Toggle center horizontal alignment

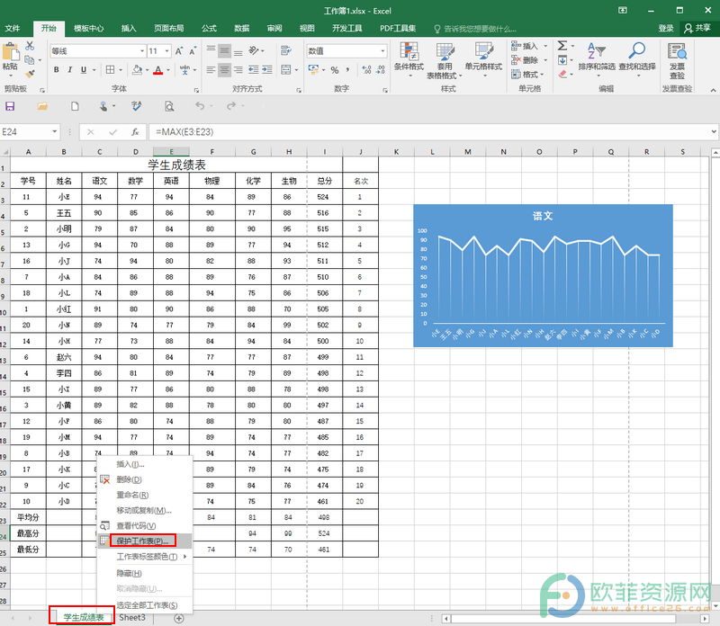click(x=224, y=70)
